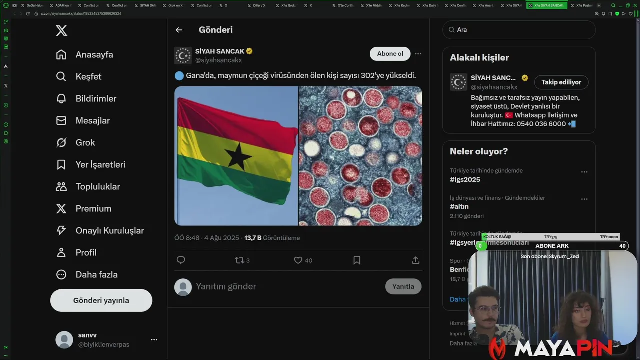
Task: Switch to the Diller / X browser tab
Action: tap(258, 5)
